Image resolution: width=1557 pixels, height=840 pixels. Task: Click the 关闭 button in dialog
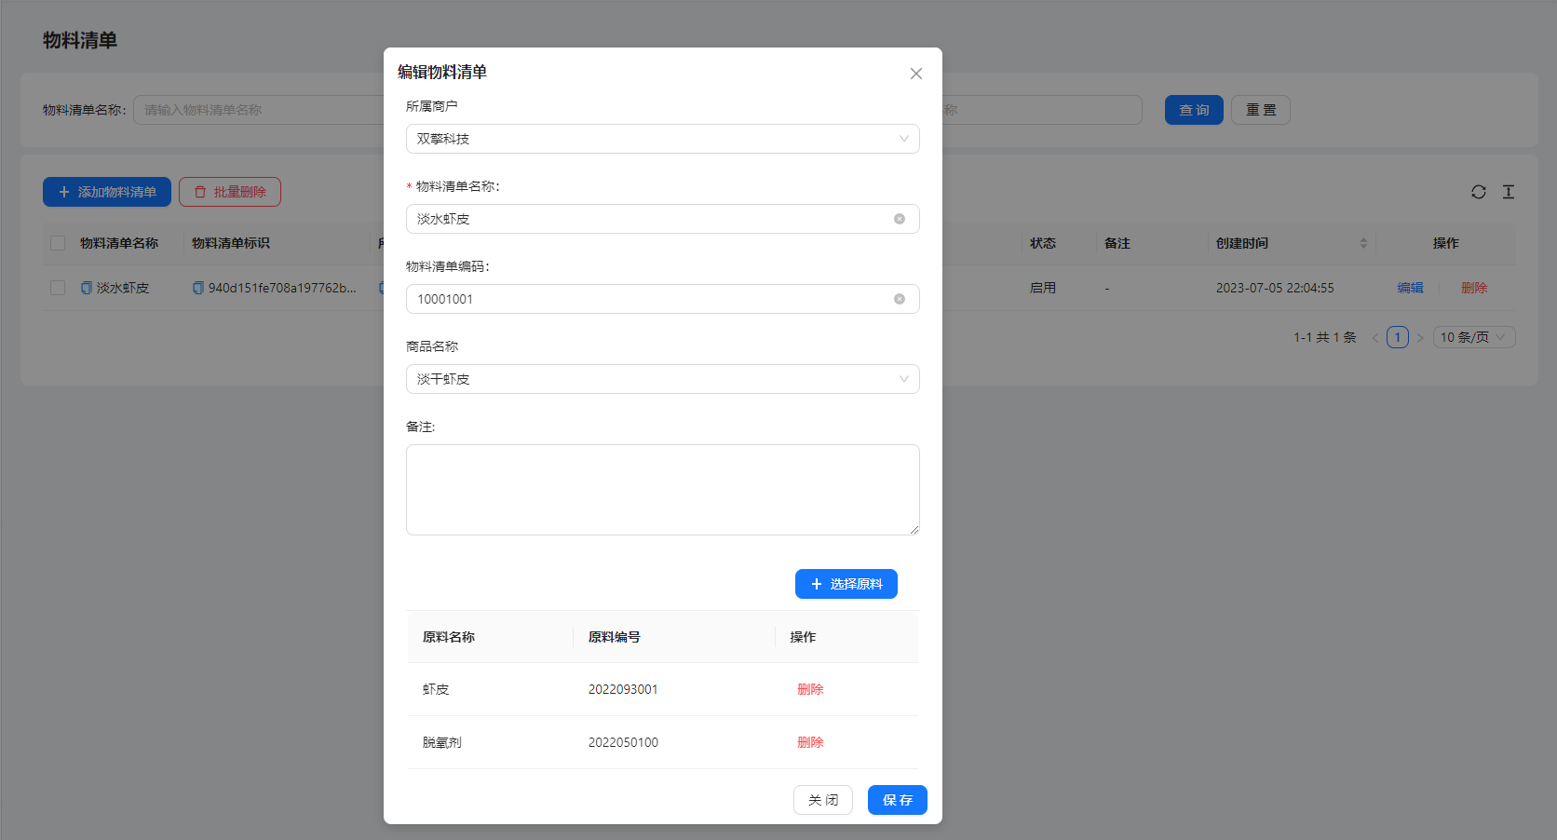[823, 800]
